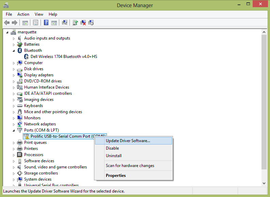
Task: Expand the Audio inputs and outputs category
Action: point(14,39)
